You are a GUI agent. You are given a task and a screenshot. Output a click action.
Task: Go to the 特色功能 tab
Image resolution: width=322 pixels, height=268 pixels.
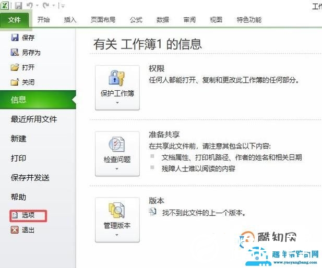(x=249, y=20)
